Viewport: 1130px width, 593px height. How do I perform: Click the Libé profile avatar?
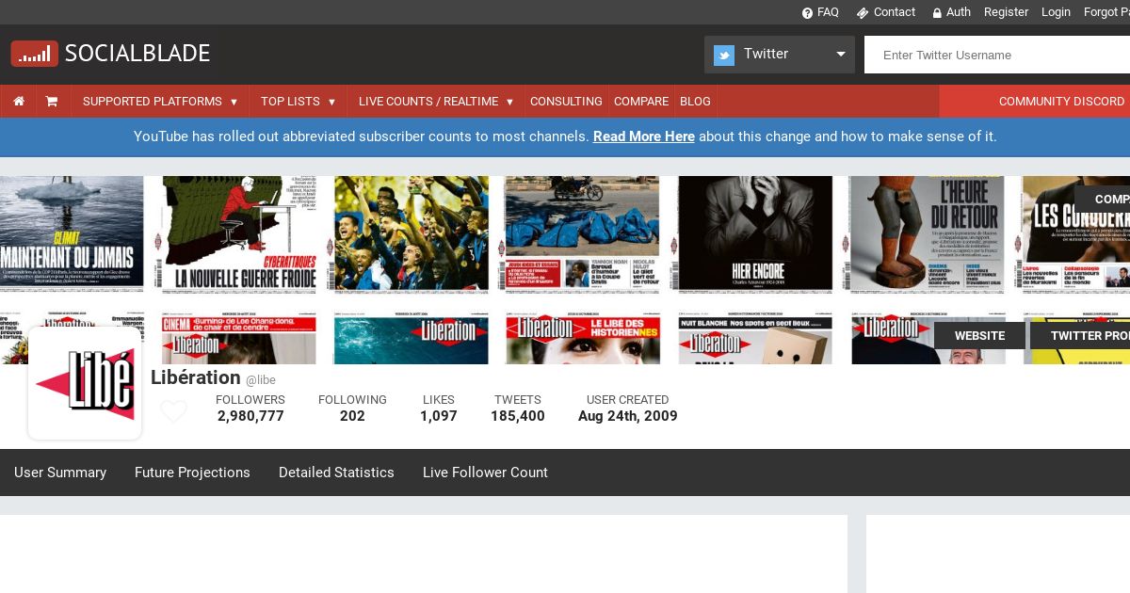pyautogui.click(x=85, y=383)
